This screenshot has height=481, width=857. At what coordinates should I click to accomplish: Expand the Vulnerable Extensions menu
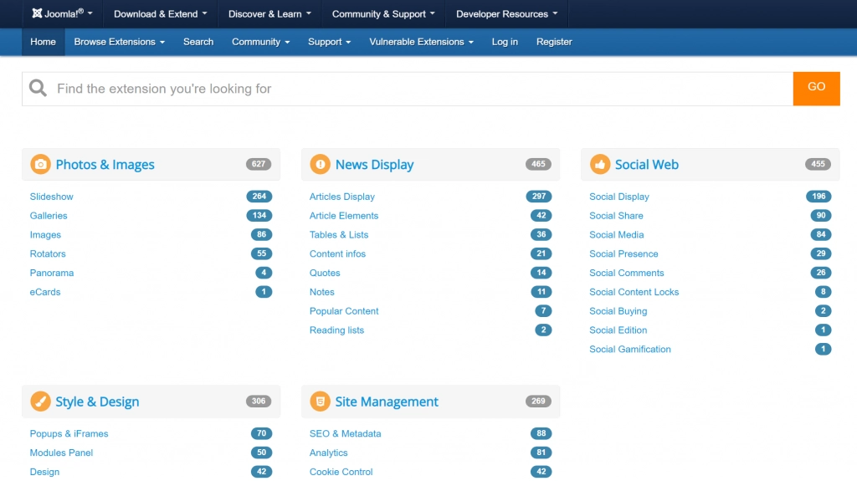click(421, 42)
